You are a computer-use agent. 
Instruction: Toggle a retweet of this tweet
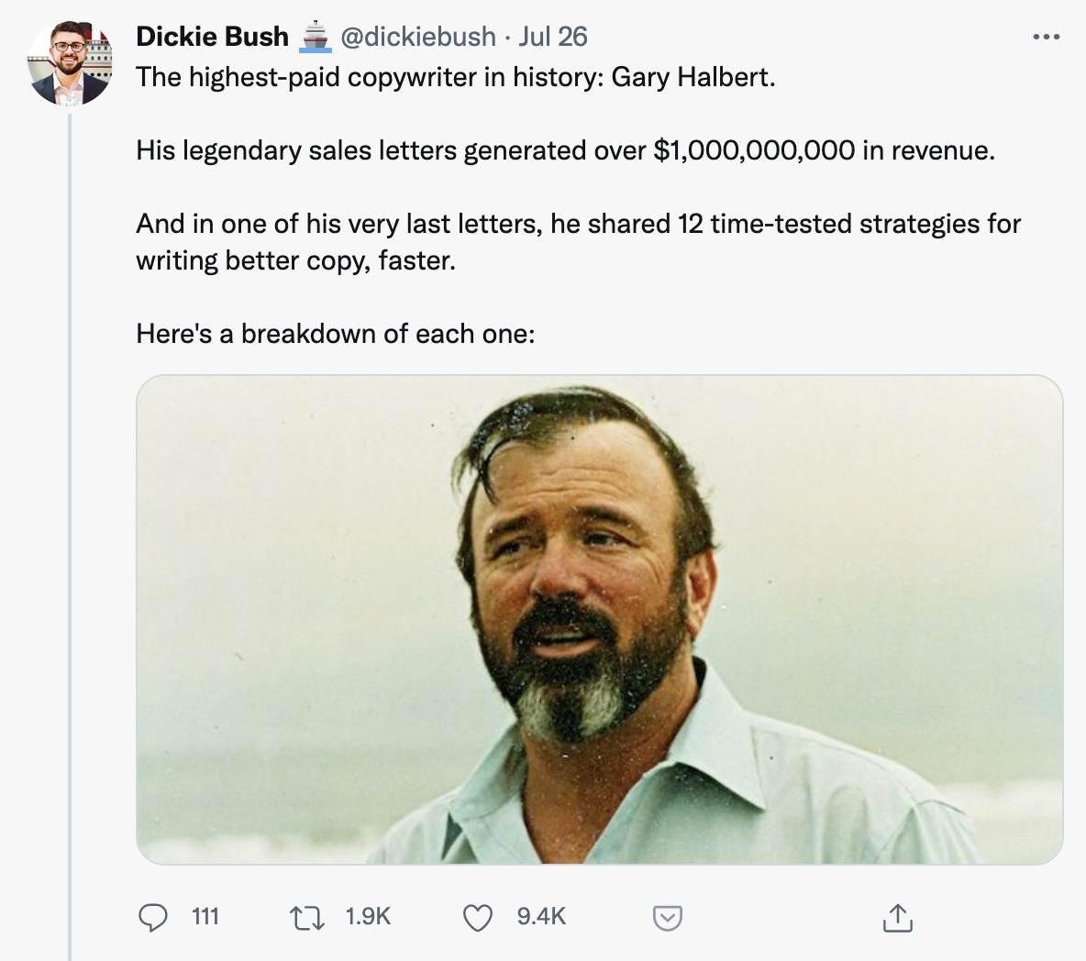coord(308,916)
